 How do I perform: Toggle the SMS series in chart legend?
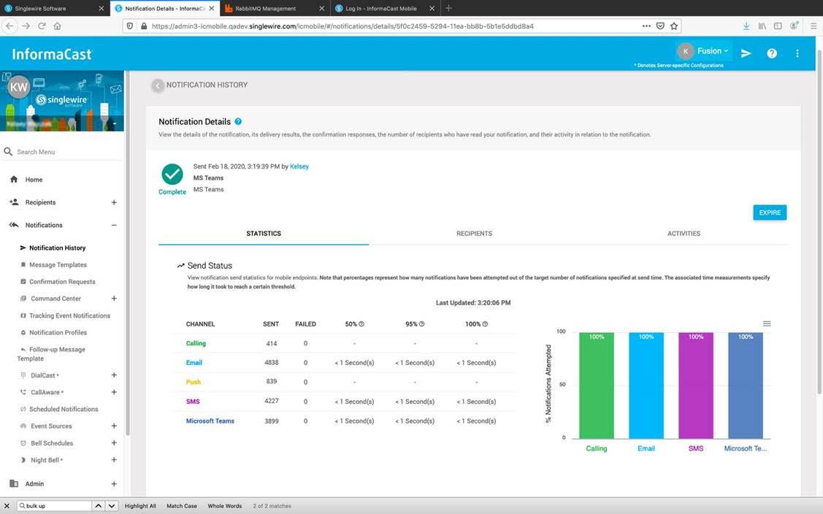[695, 448]
